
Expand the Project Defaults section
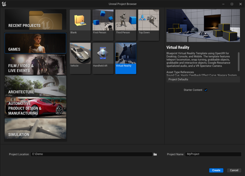click(203, 79)
